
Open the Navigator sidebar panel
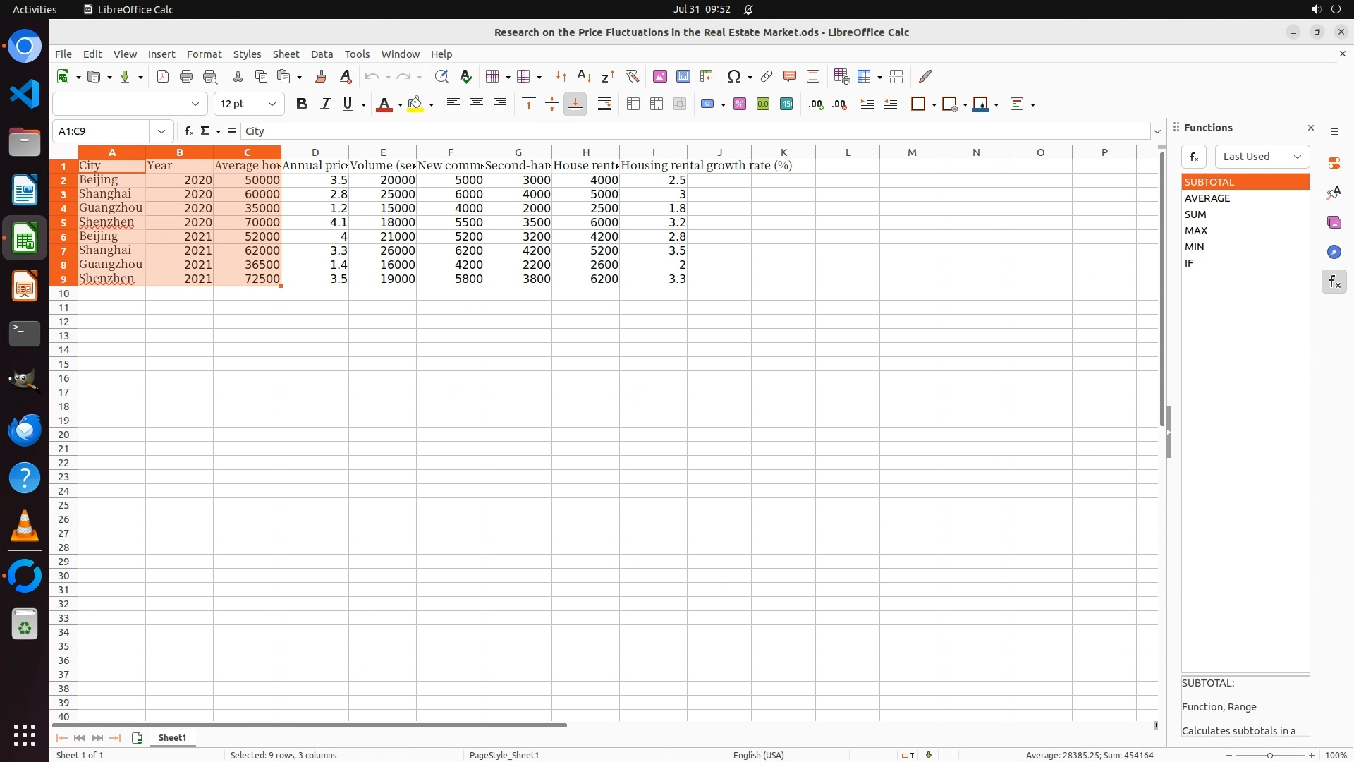click(x=1334, y=252)
